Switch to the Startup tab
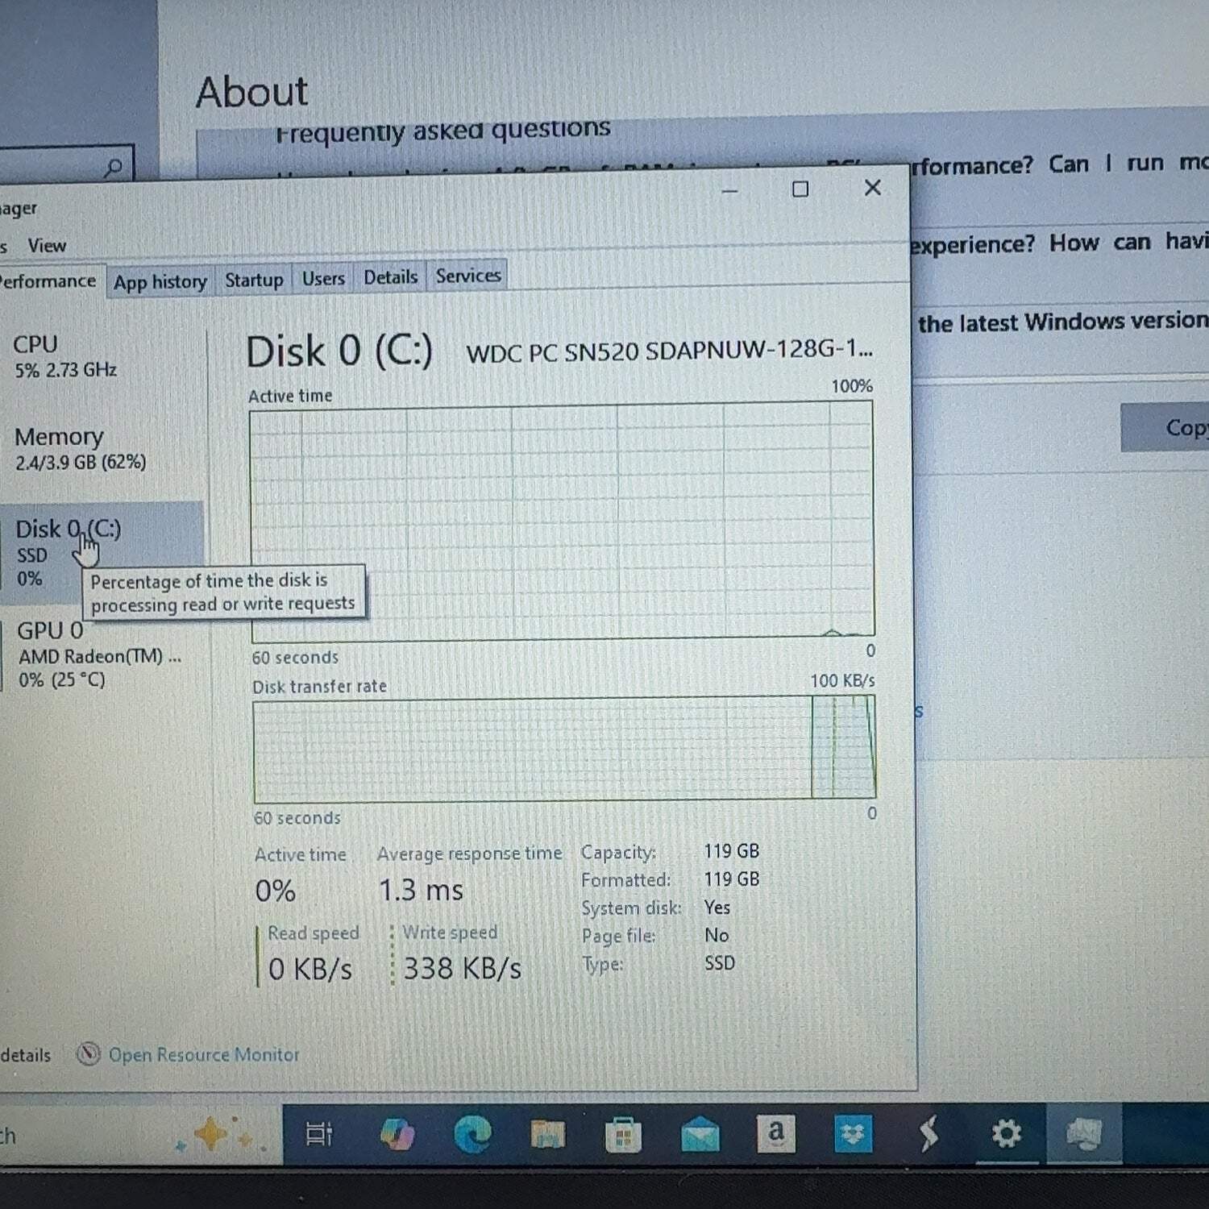The image size is (1209, 1209). point(254,280)
